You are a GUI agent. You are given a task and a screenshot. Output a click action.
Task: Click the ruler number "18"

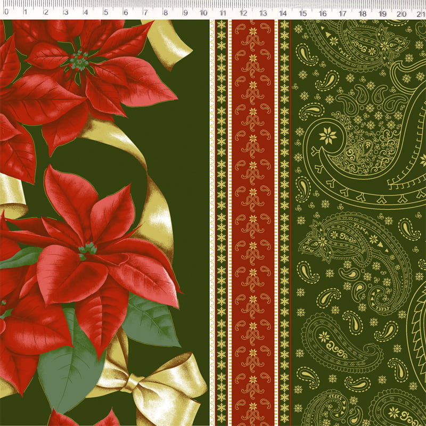[x=363, y=14]
